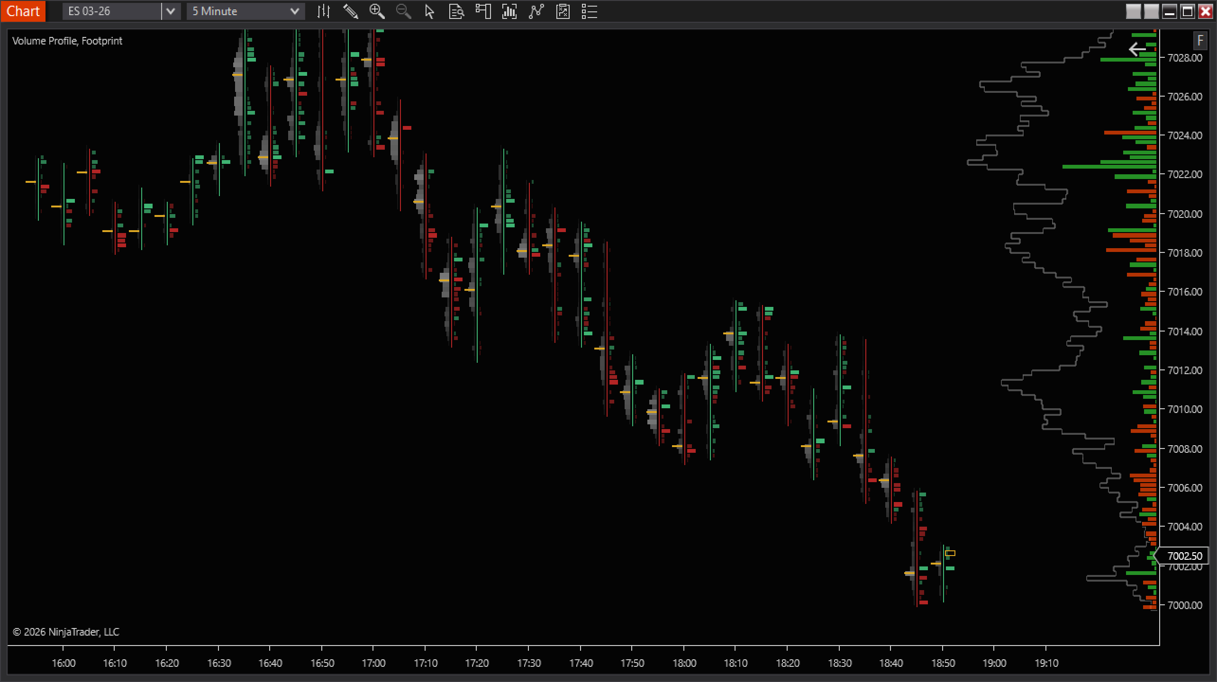
Task: Open the Data Box document-search icon
Action: tap(456, 11)
